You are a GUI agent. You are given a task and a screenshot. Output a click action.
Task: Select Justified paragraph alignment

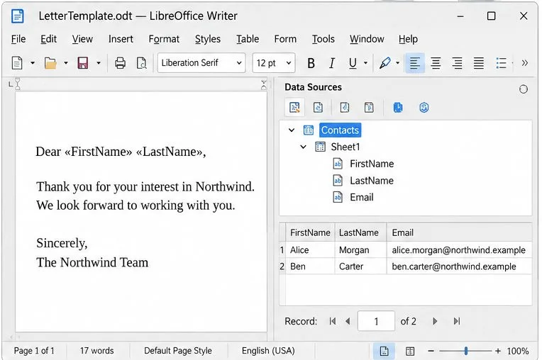pyautogui.click(x=478, y=63)
